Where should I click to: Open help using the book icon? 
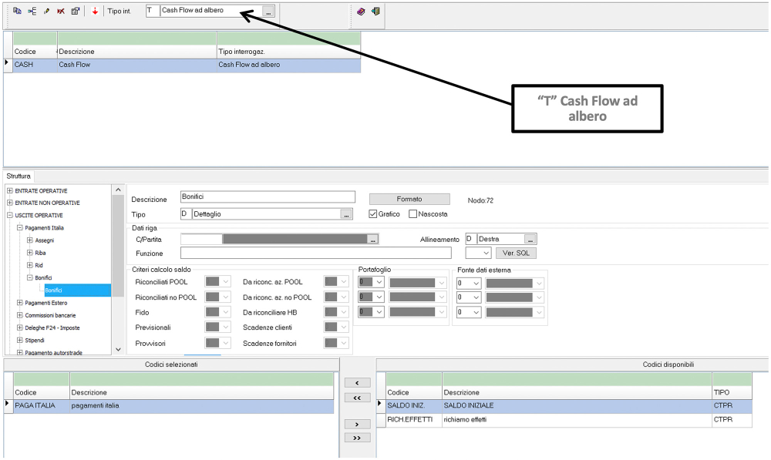360,11
